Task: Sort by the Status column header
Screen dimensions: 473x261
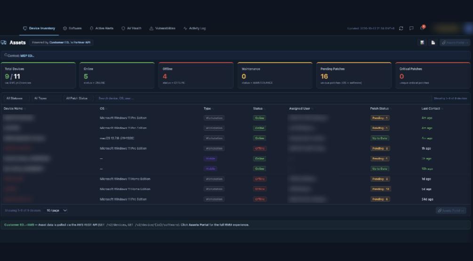Action: point(258,109)
